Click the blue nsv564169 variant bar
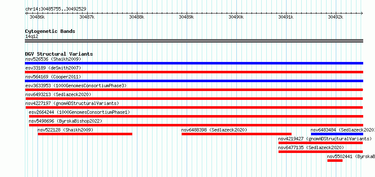 194,81
